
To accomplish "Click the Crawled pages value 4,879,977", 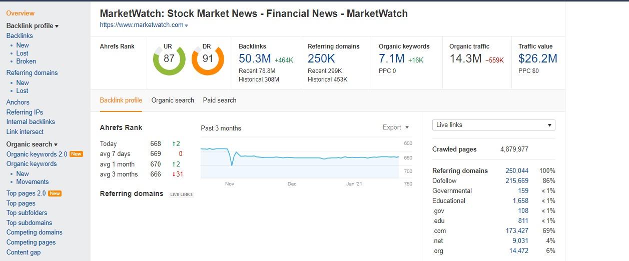I will pos(514,149).
